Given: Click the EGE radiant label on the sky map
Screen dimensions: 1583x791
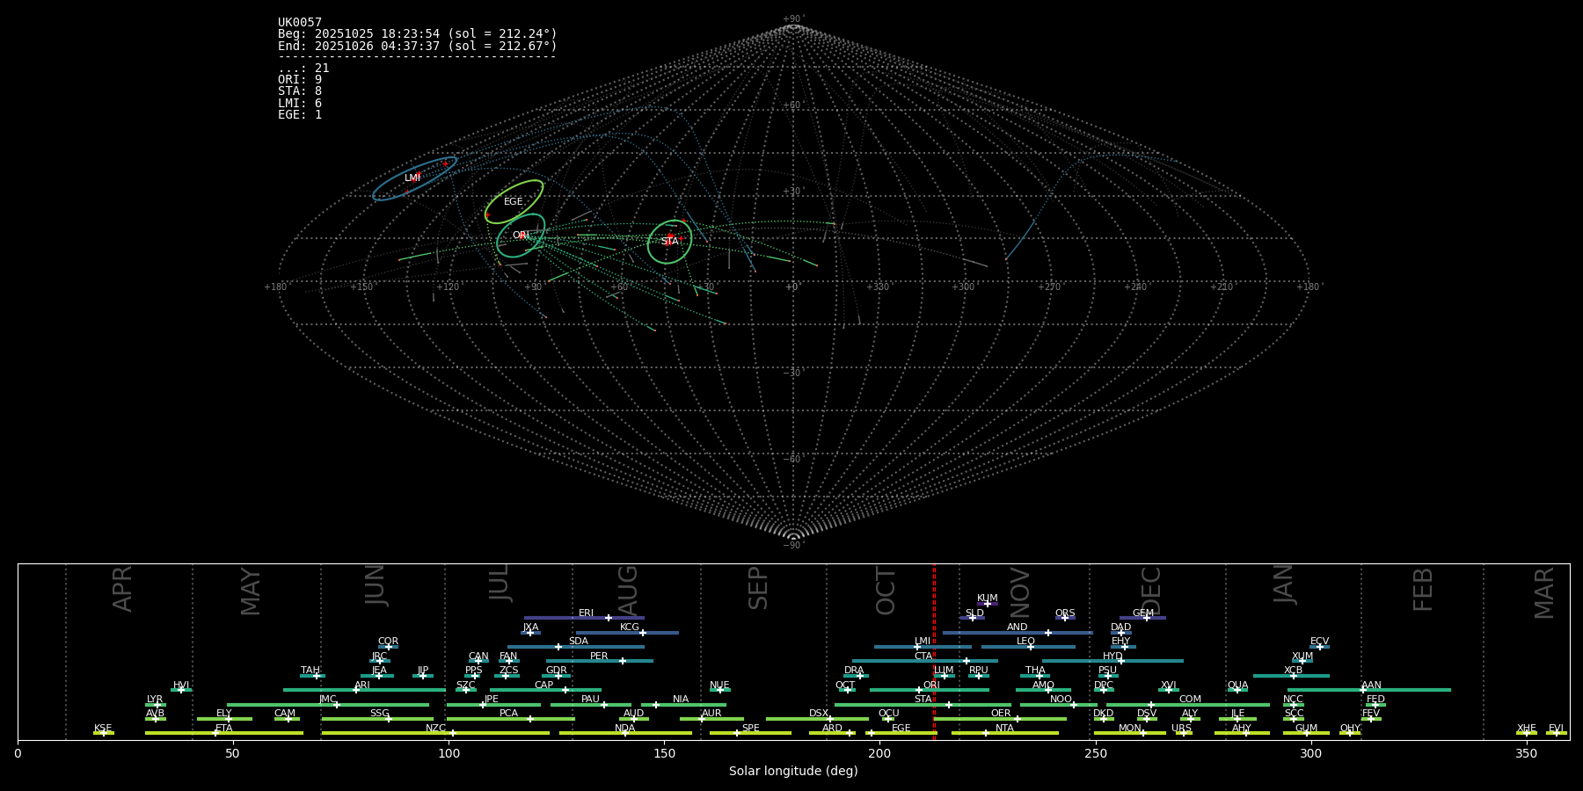Looking at the screenshot, I should point(514,202).
